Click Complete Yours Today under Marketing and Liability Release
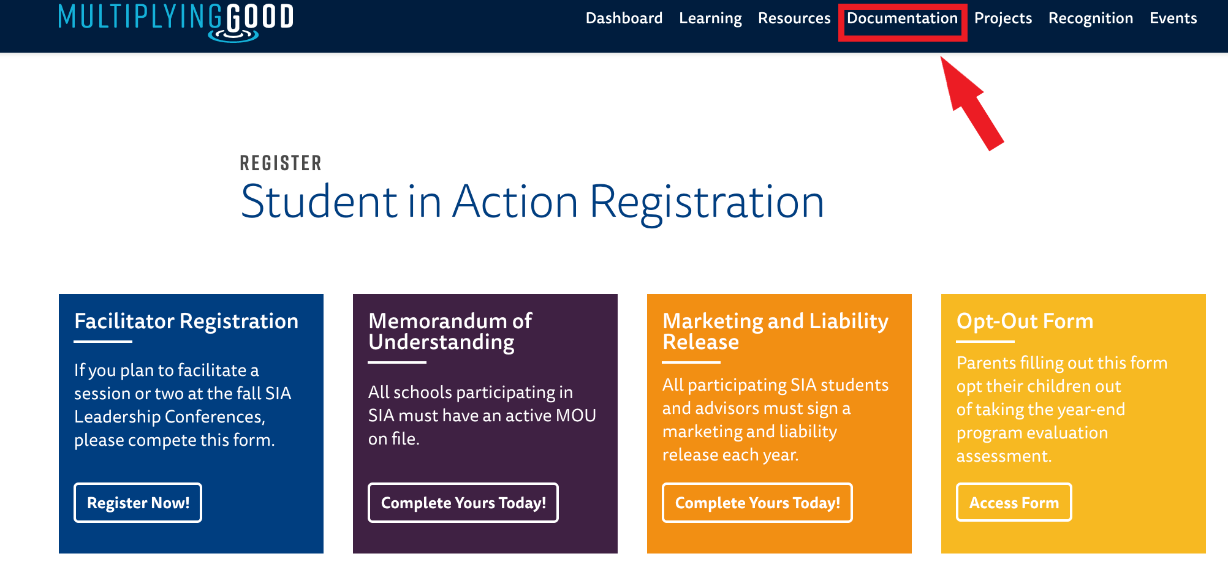The image size is (1228, 578). (x=757, y=503)
